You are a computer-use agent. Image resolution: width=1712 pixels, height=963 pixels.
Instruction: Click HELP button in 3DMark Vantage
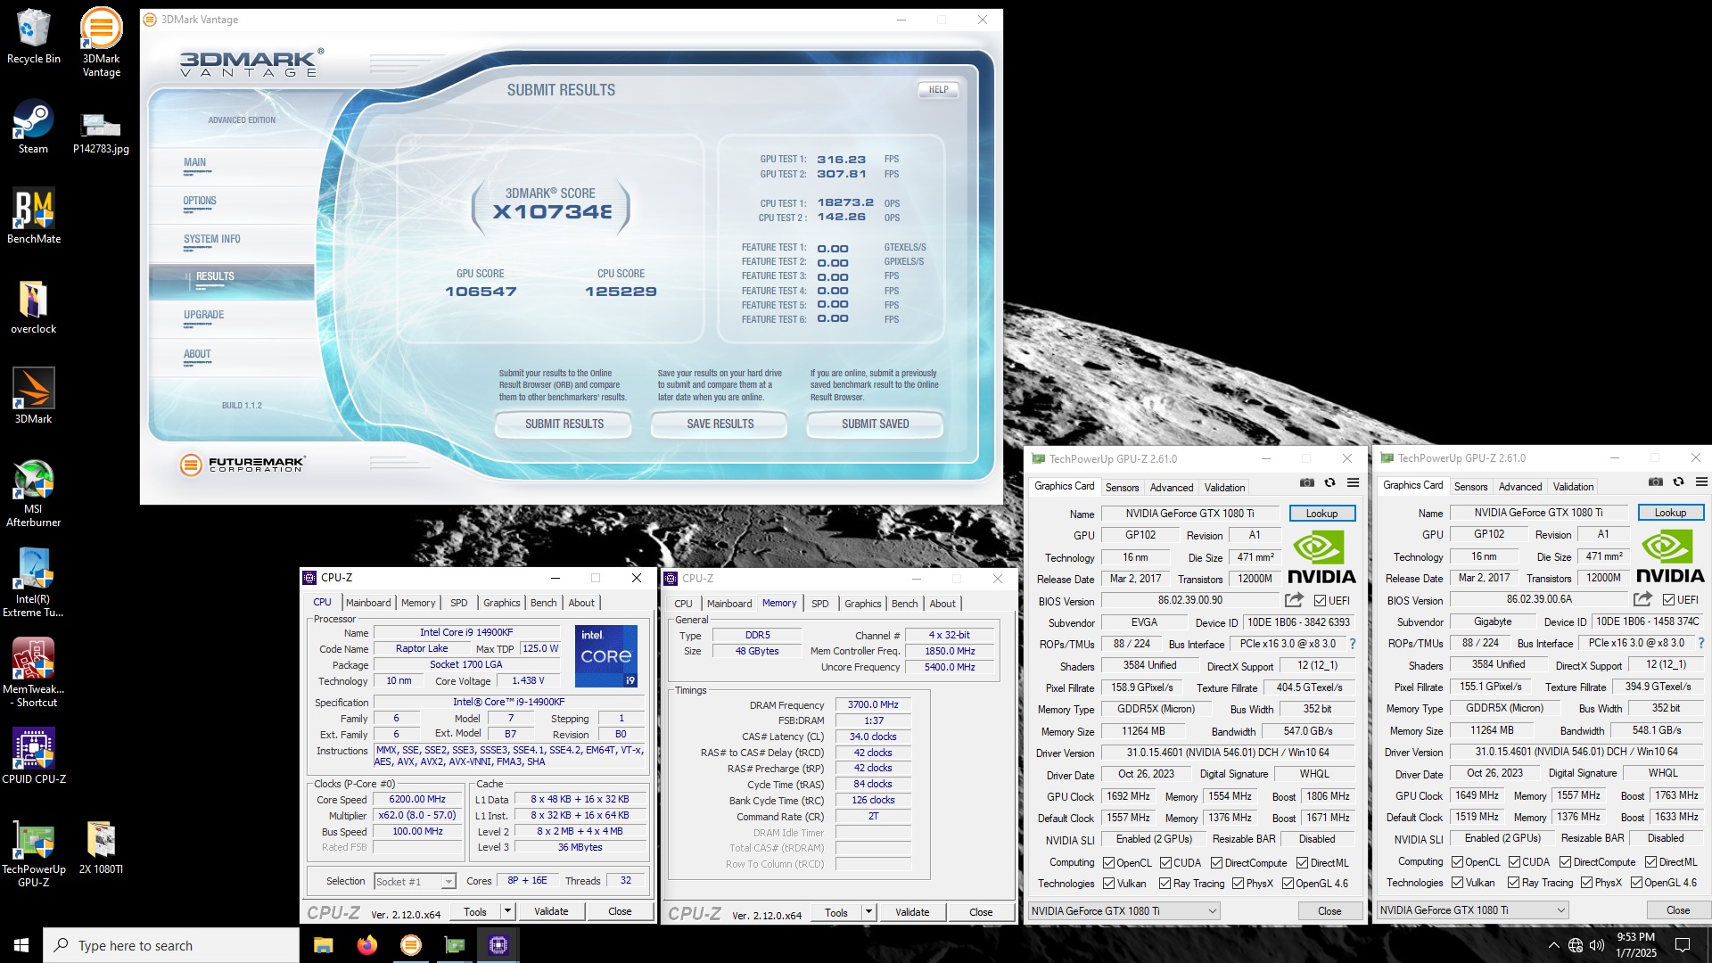click(x=938, y=89)
